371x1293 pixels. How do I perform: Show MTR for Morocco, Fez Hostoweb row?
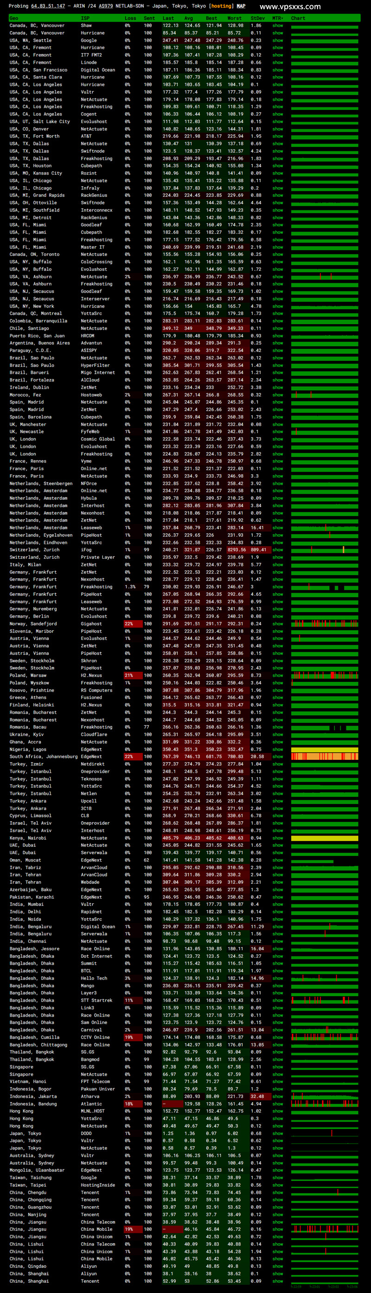point(277,395)
